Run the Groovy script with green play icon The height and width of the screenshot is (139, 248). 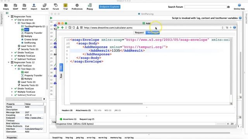click(x=51, y=18)
